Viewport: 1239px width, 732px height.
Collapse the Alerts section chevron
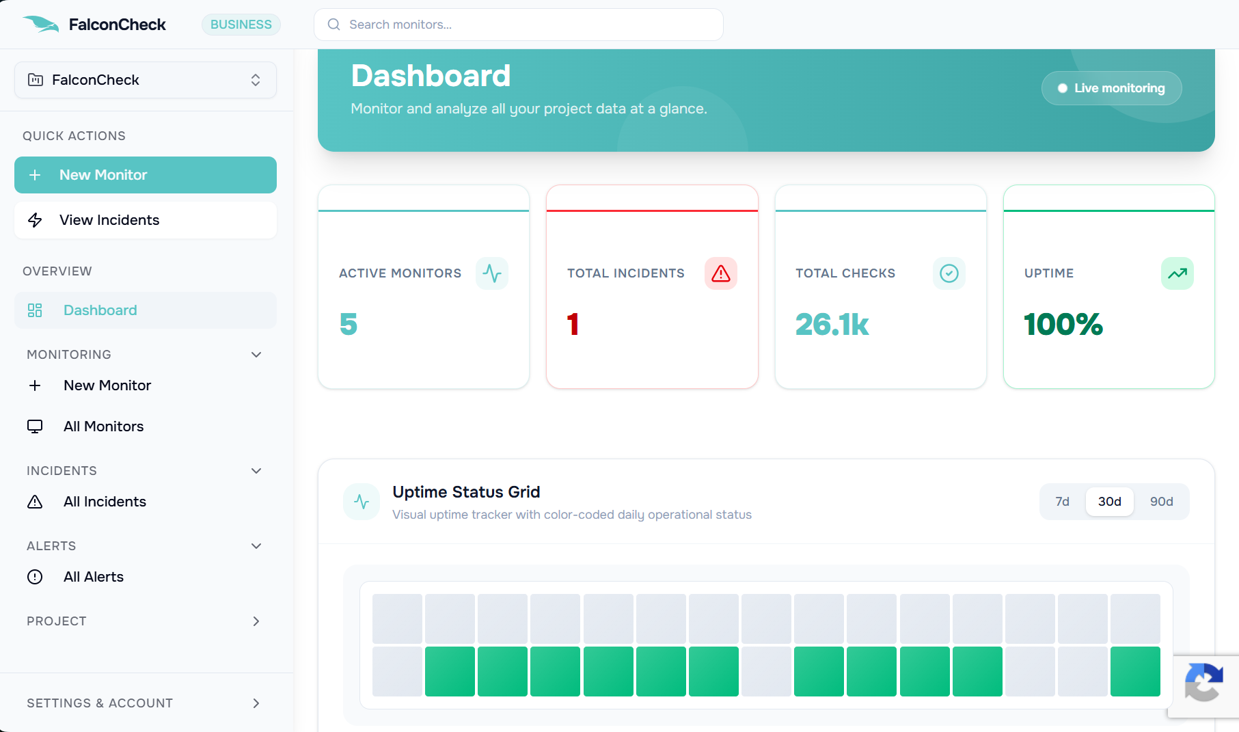256,546
